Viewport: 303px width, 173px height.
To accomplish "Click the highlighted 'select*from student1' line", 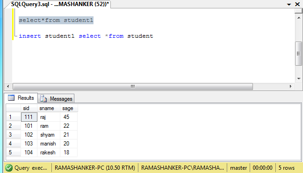I will click(x=56, y=20).
